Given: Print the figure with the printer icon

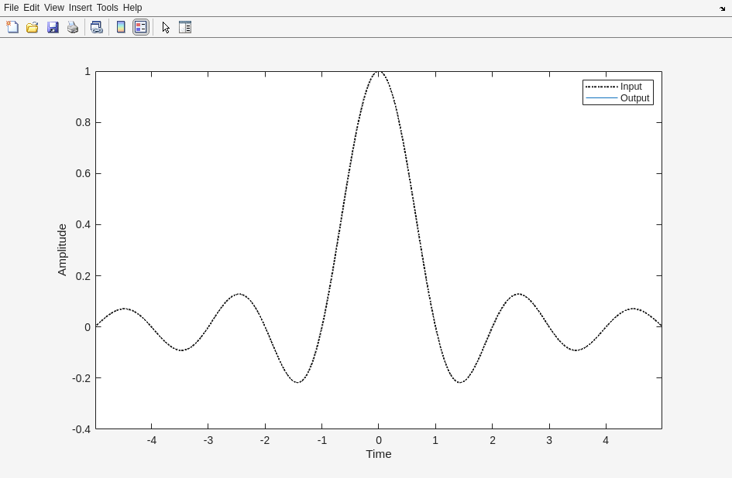Looking at the screenshot, I should [73, 27].
